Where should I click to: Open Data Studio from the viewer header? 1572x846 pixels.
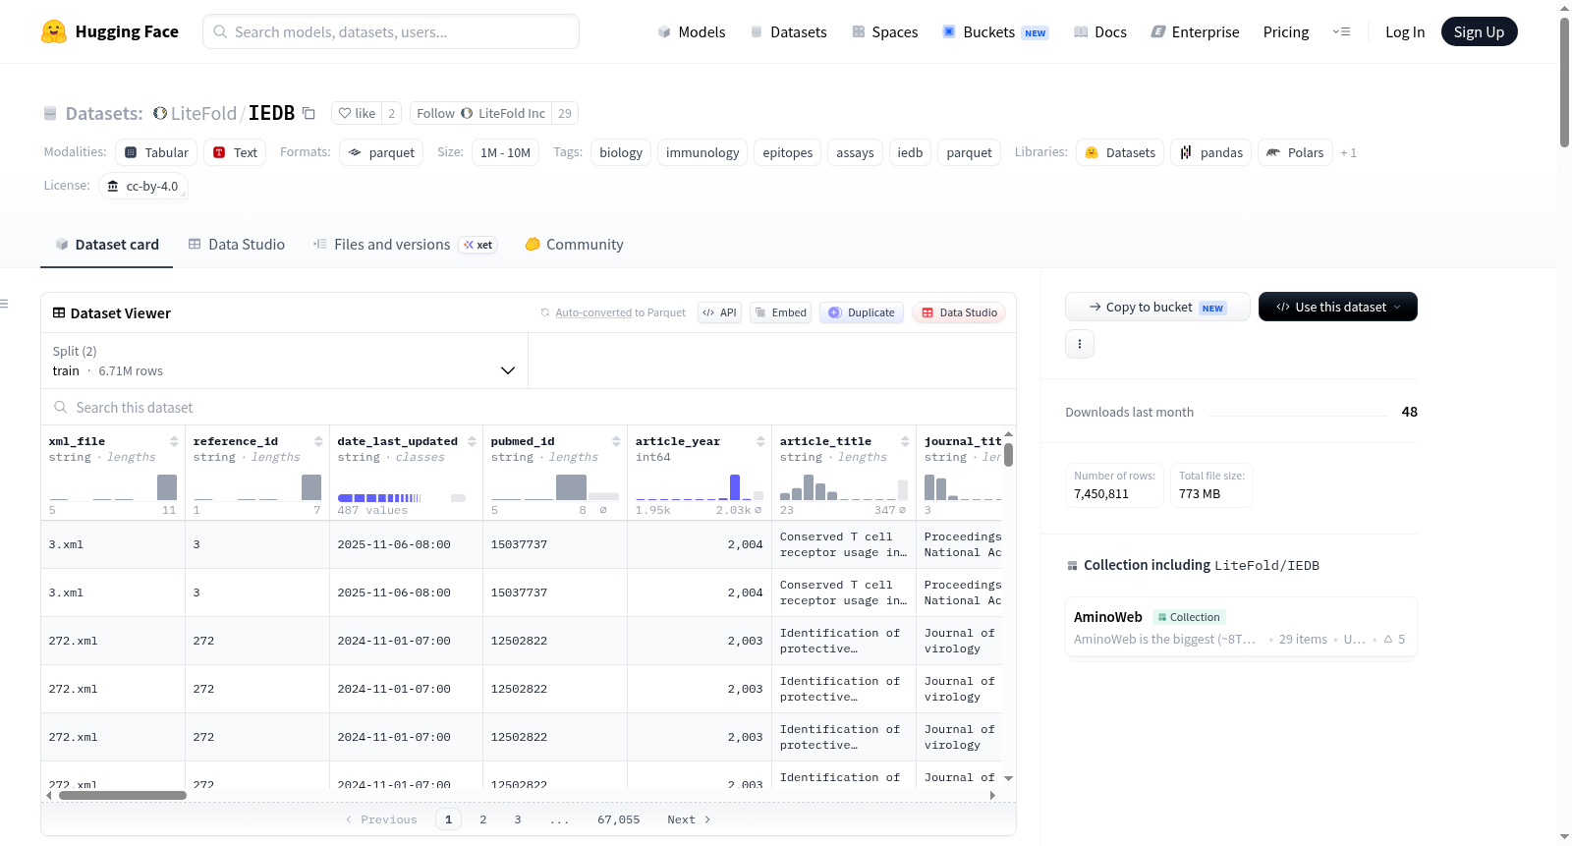959,312
